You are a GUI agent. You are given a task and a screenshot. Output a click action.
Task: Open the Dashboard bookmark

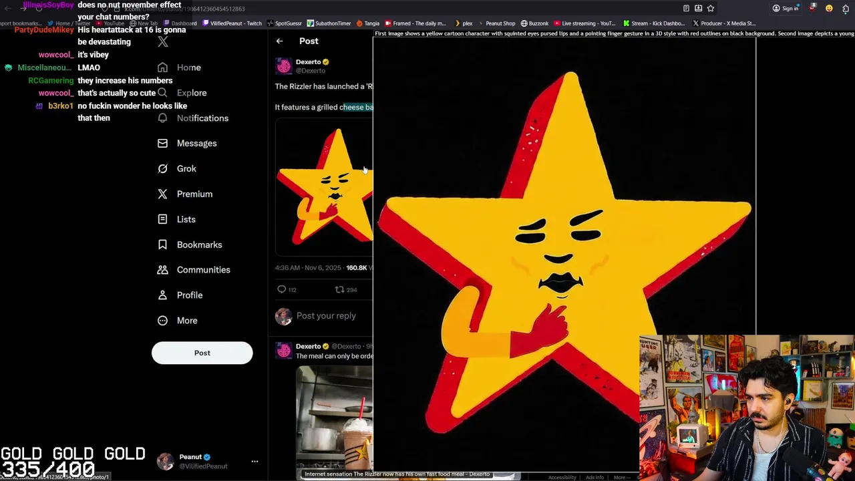click(180, 23)
